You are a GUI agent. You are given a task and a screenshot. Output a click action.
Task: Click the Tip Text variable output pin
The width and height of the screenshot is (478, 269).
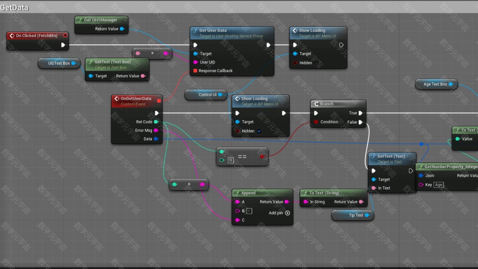pyautogui.click(x=367, y=215)
